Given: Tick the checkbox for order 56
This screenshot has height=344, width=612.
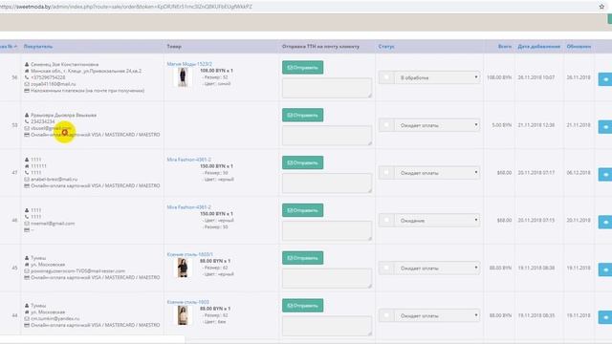Looking at the screenshot, I should [x=386, y=77].
